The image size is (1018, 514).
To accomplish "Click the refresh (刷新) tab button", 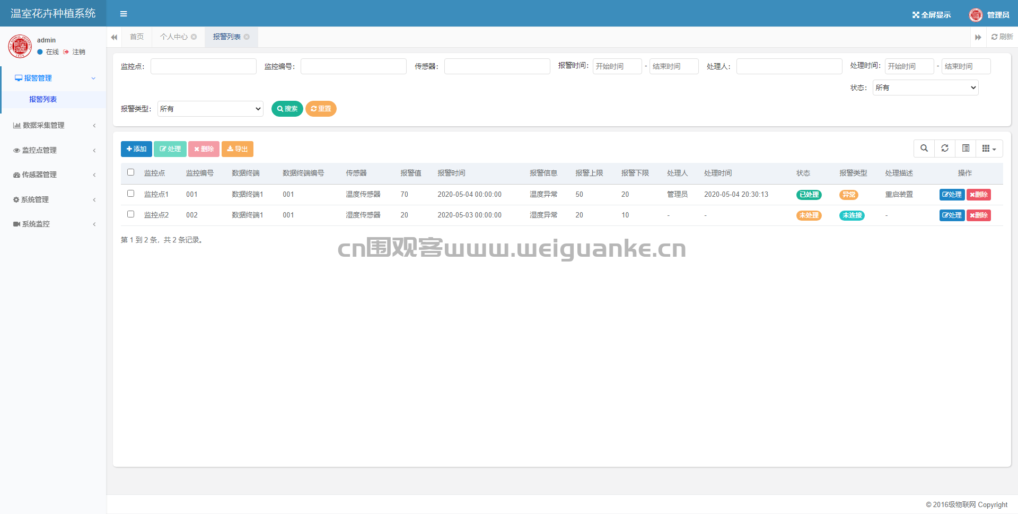I will 1002,37.
